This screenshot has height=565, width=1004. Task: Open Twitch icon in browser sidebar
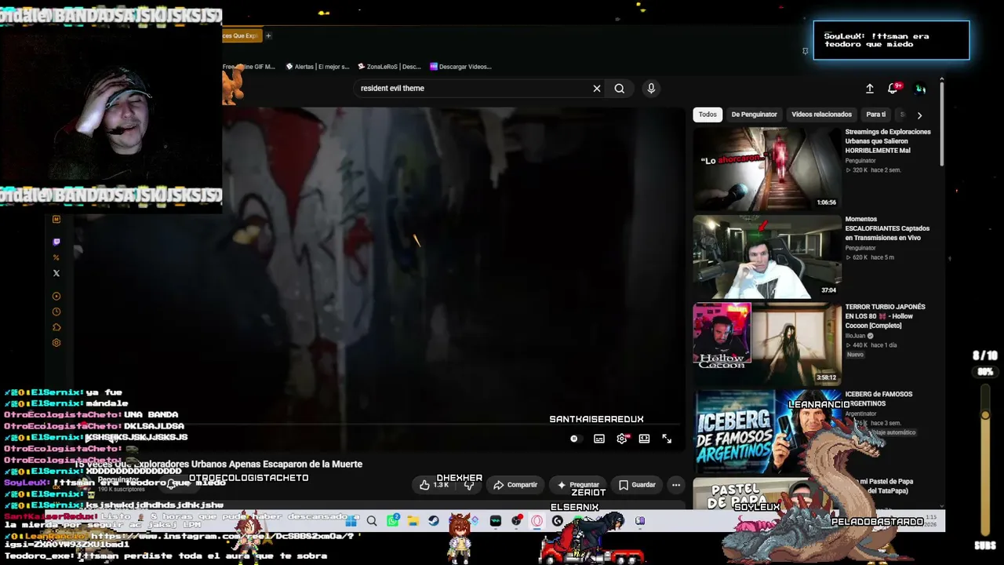[x=56, y=242]
